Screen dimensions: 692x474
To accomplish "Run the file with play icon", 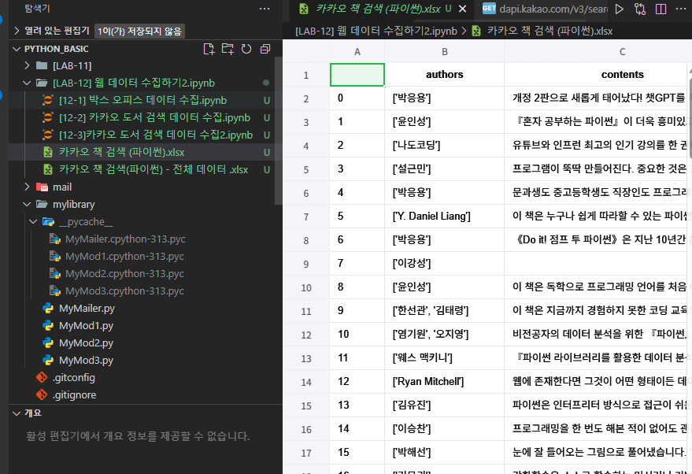I will pyautogui.click(x=620, y=9).
